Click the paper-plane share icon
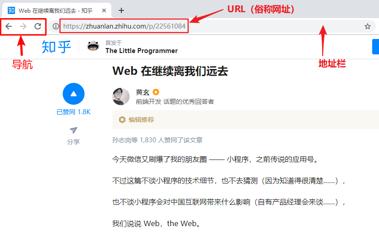This screenshot has height=237, width=379. tap(74, 130)
